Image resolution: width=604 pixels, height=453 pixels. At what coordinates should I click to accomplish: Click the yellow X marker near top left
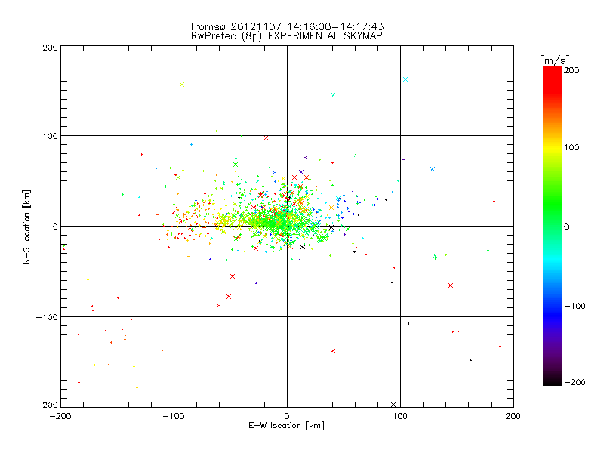point(182,85)
